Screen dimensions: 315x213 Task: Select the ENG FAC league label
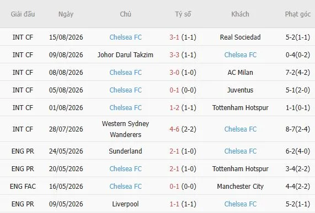click(23, 187)
